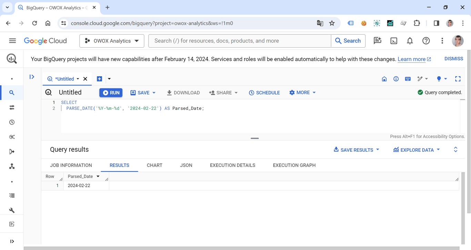Add a new query tab
Image resolution: width=471 pixels, height=250 pixels.
point(99,79)
